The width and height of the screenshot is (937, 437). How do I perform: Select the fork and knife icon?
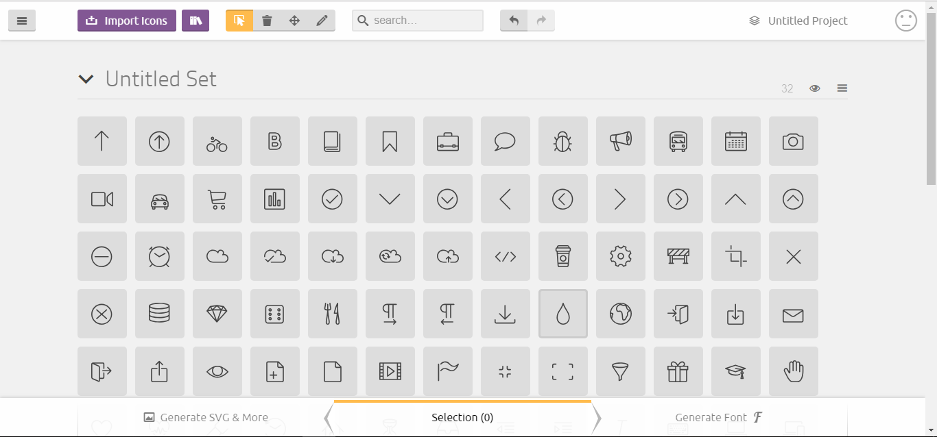(x=333, y=314)
